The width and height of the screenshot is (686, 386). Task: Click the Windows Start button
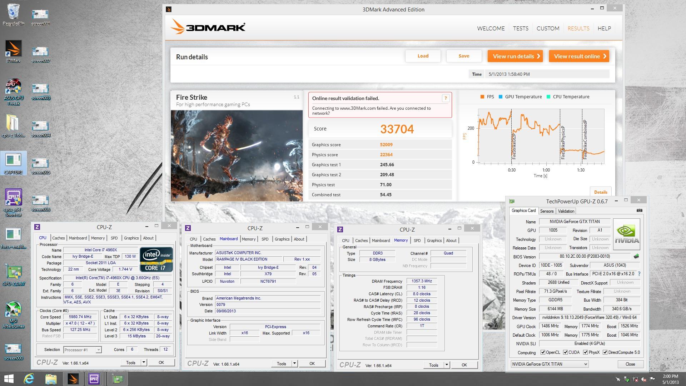click(9, 379)
